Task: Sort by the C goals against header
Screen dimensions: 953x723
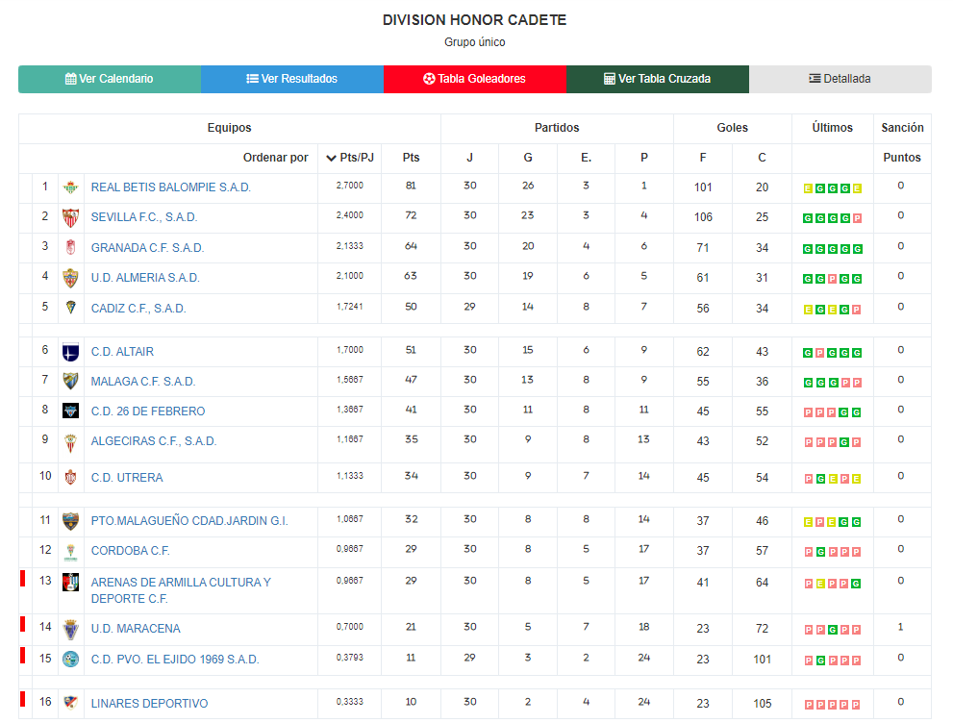Action: 762,158
